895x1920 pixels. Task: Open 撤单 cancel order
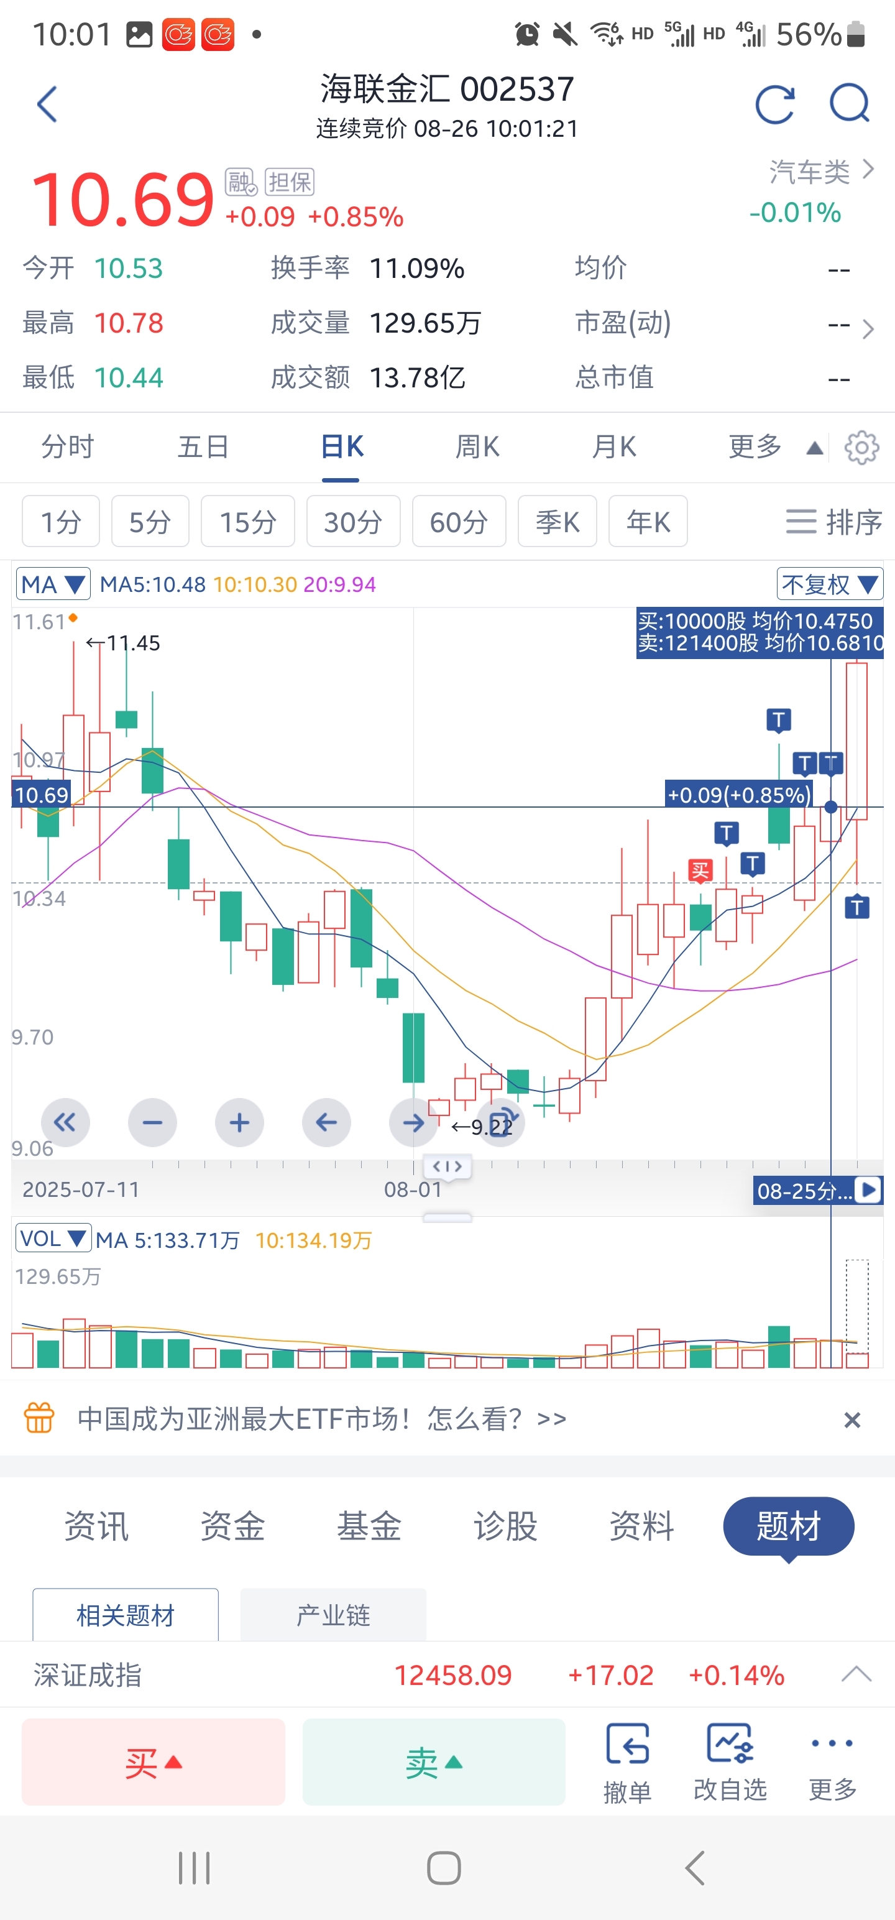click(x=628, y=1763)
